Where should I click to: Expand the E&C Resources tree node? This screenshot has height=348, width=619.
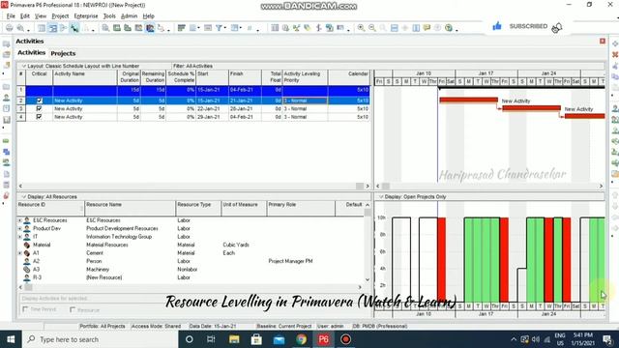[x=19, y=220]
